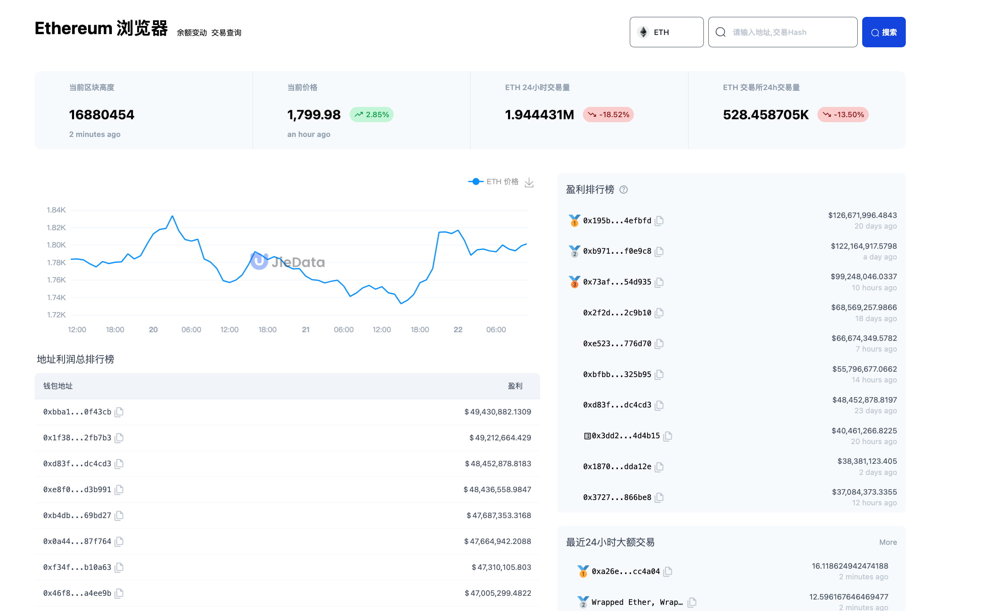Copy address 0x195b...4efbfd
The width and height of the screenshot is (993, 611).
pos(659,221)
